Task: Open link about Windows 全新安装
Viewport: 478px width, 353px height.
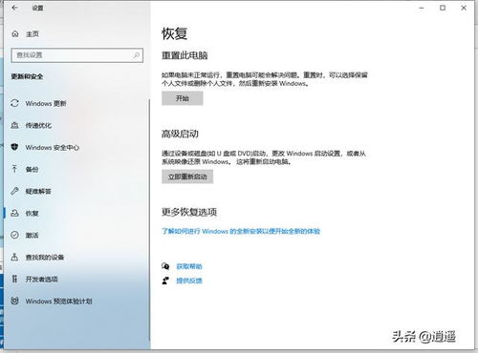Action: click(241, 231)
